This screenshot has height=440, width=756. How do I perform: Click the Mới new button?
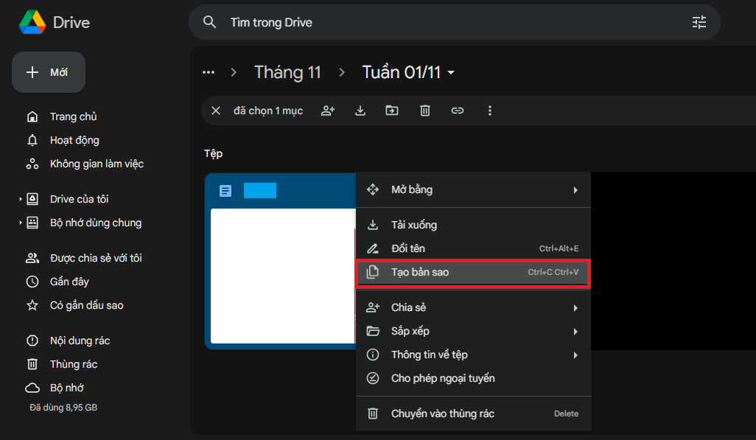pos(49,72)
